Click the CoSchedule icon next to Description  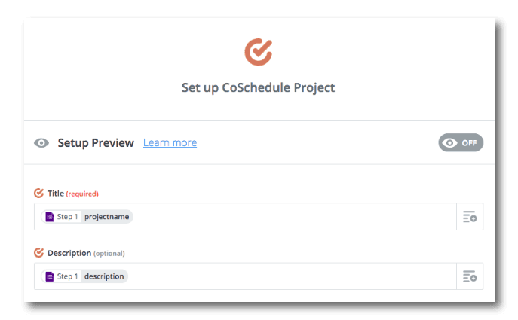39,253
